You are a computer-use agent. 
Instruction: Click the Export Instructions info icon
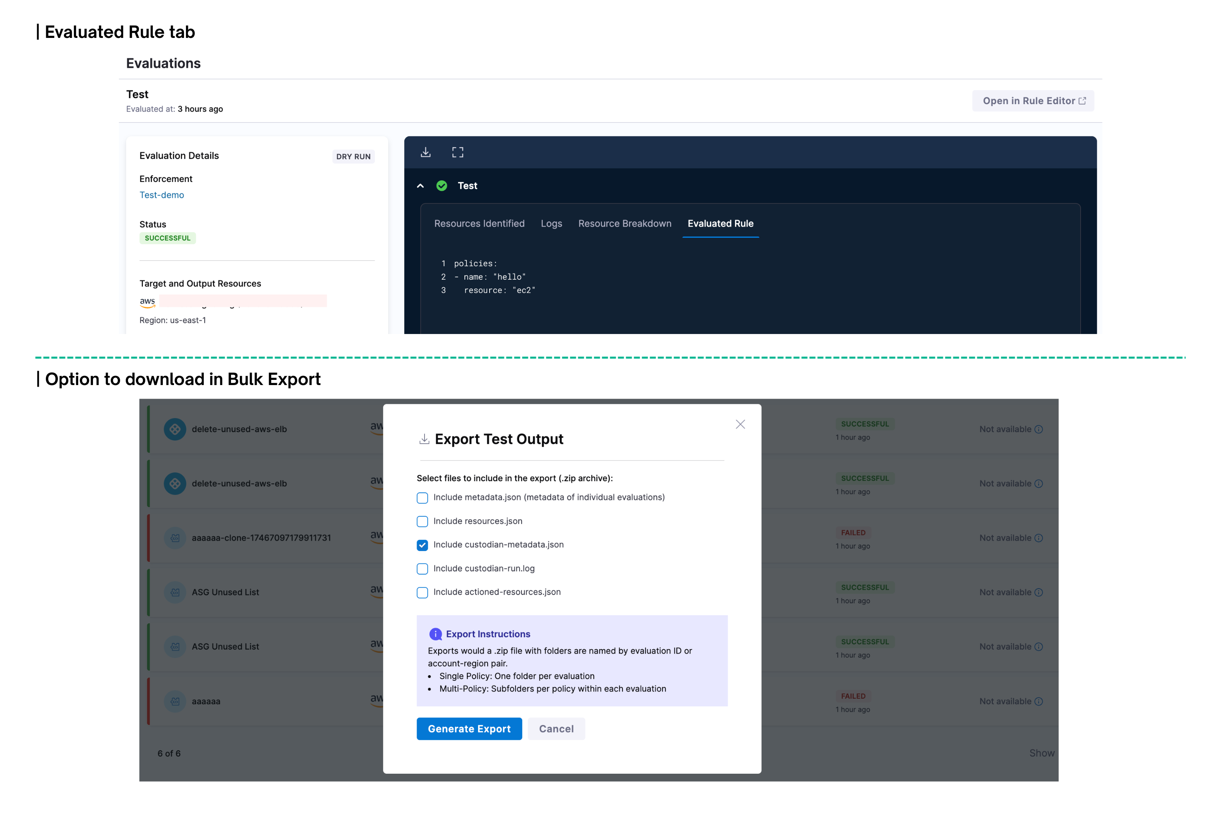436,634
